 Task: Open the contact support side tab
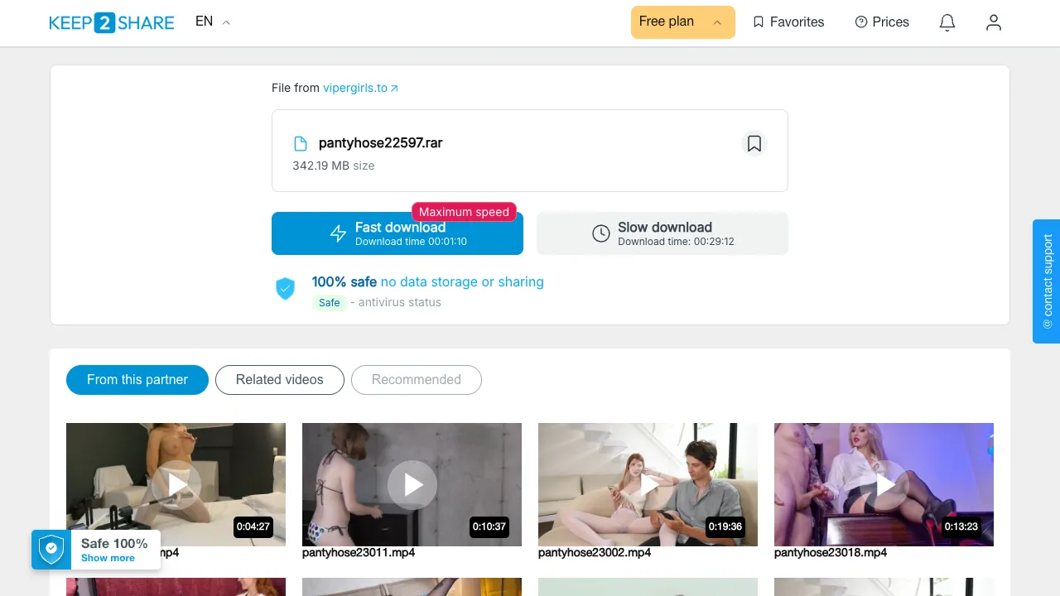pos(1047,281)
